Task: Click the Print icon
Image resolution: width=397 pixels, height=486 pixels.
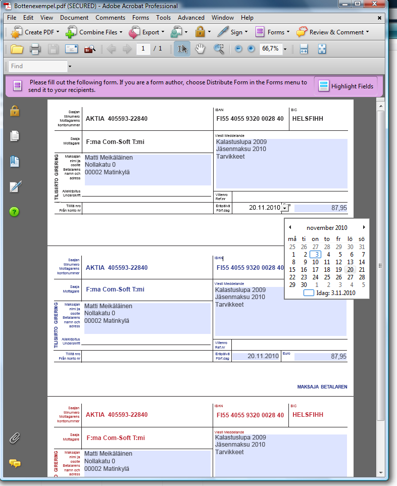Action: coord(35,49)
